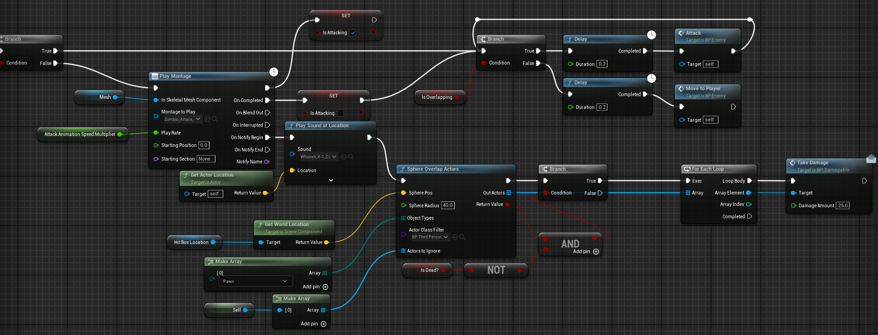Click the browse magnifier beside BP Third Person filter
The width and height of the screenshot is (878, 335).
coord(462,237)
